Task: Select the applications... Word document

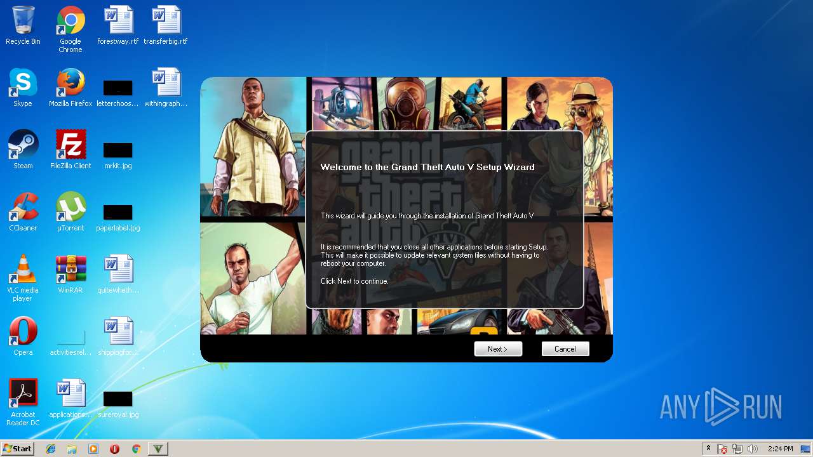Action: [x=71, y=399]
